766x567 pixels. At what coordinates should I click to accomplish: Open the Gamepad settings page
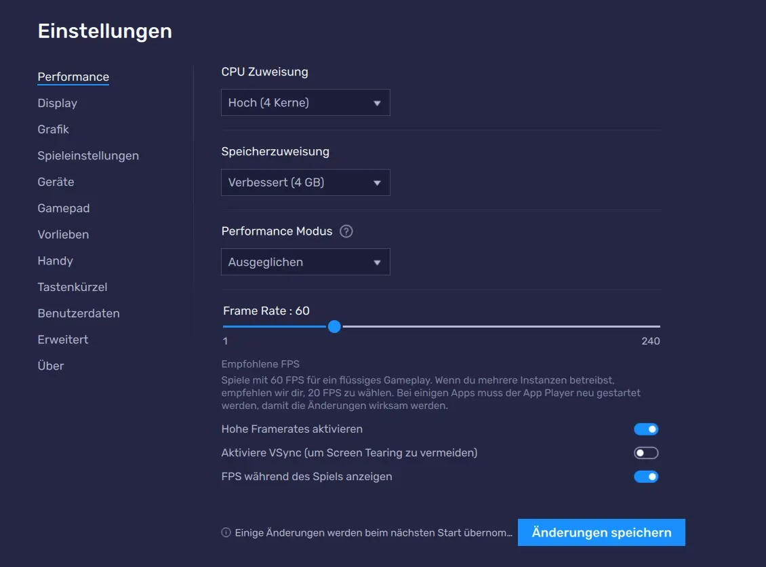(x=64, y=208)
